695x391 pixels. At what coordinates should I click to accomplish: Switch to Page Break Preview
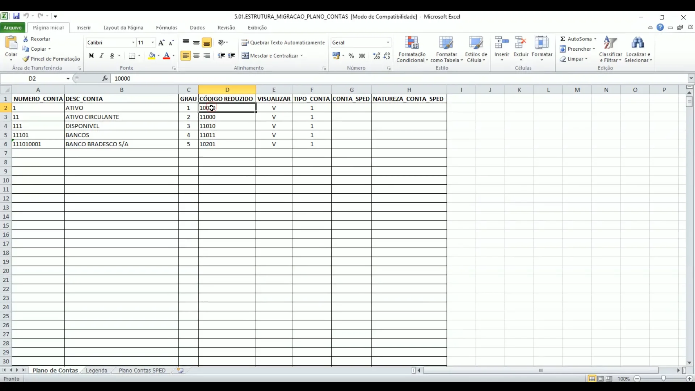[x=609, y=379]
